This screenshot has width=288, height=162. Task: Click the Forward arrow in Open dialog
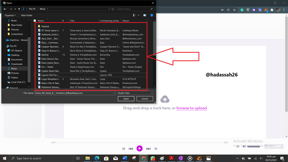pyautogui.click(x=11, y=9)
